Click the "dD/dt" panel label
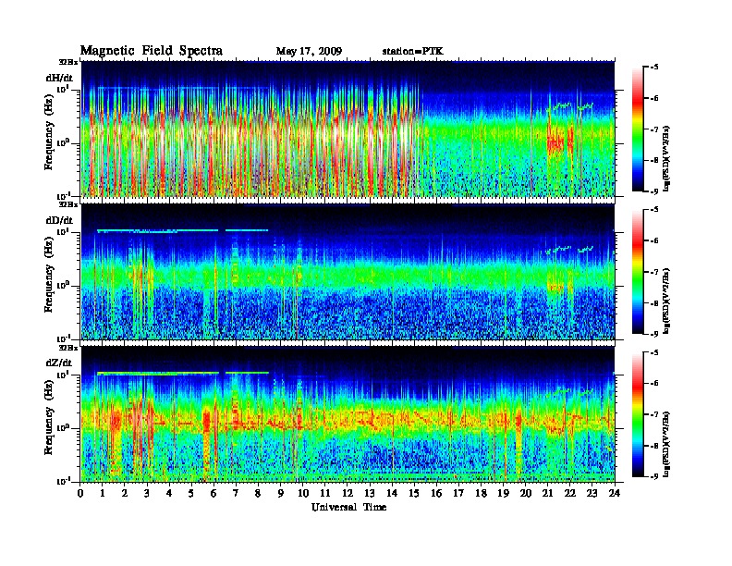This screenshot has width=732, height=566. pyautogui.click(x=59, y=220)
